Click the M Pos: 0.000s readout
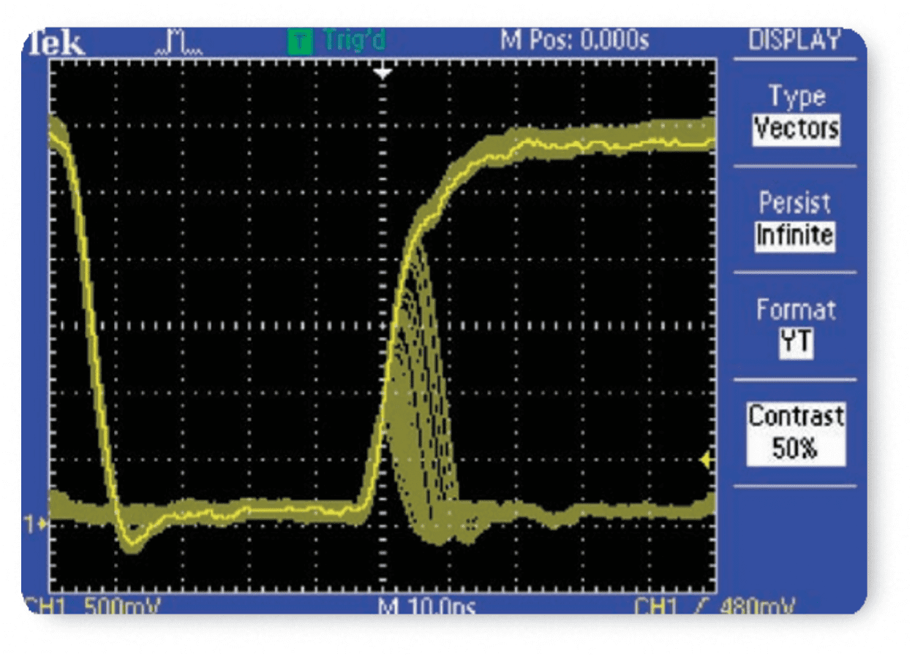915x659 pixels. tap(574, 41)
